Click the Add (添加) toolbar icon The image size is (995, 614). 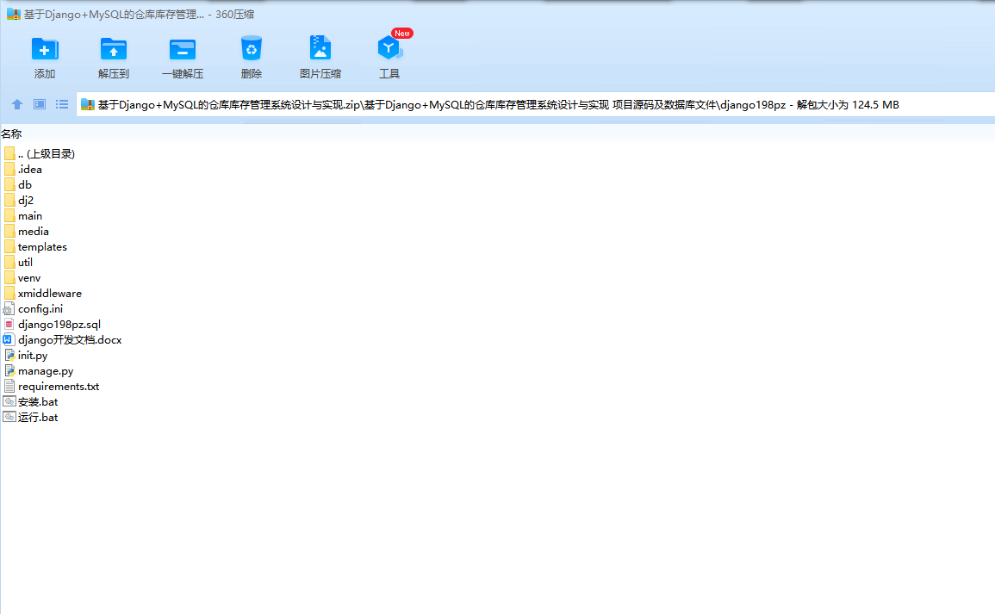pos(45,49)
